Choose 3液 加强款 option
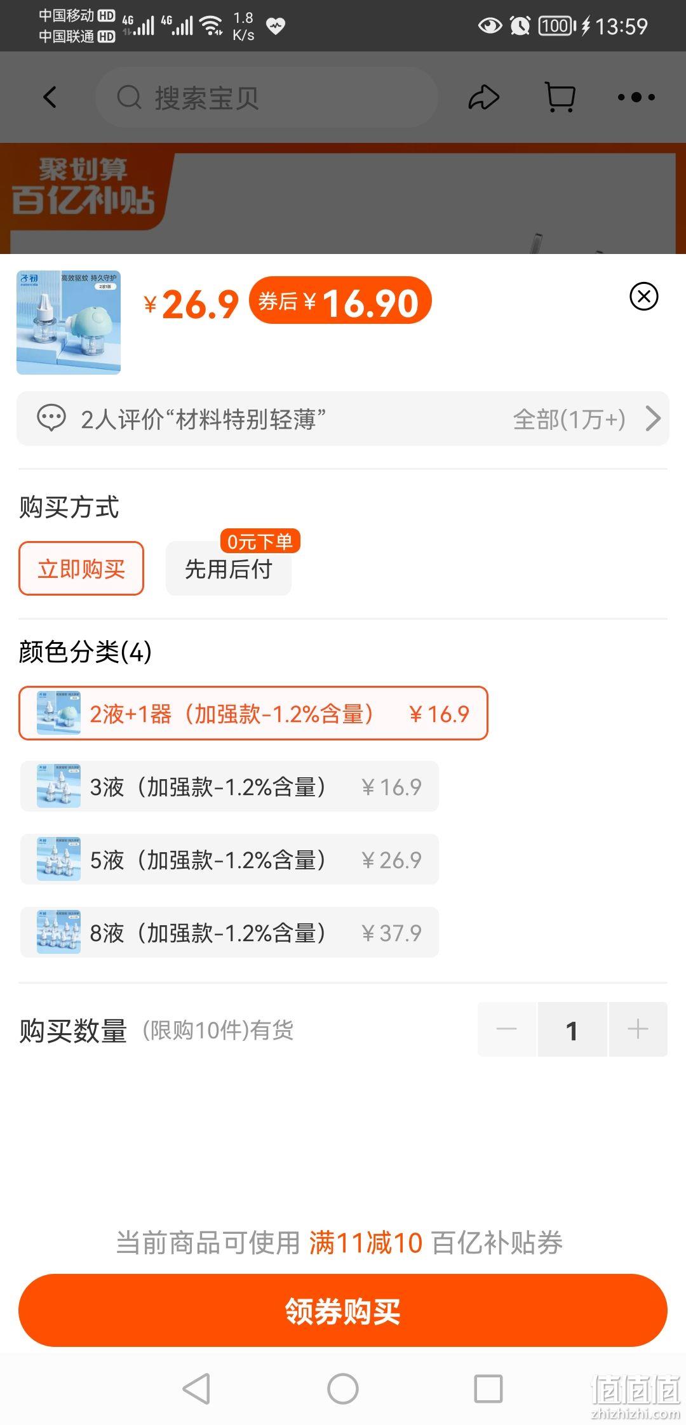Image resolution: width=686 pixels, height=1425 pixels. pyautogui.click(x=229, y=786)
